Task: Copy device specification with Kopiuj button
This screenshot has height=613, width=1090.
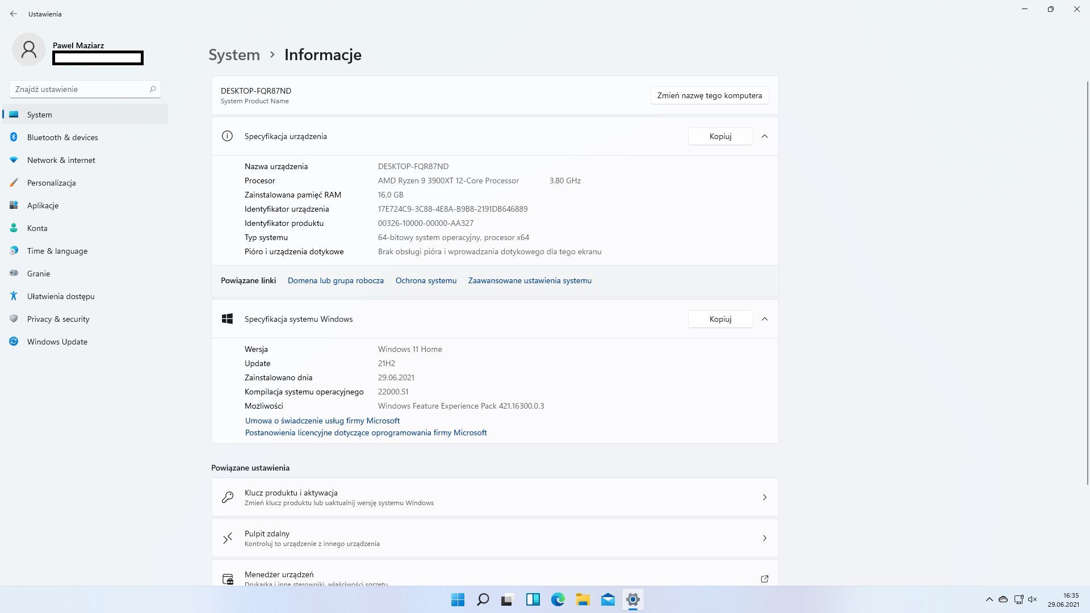Action: coord(720,136)
